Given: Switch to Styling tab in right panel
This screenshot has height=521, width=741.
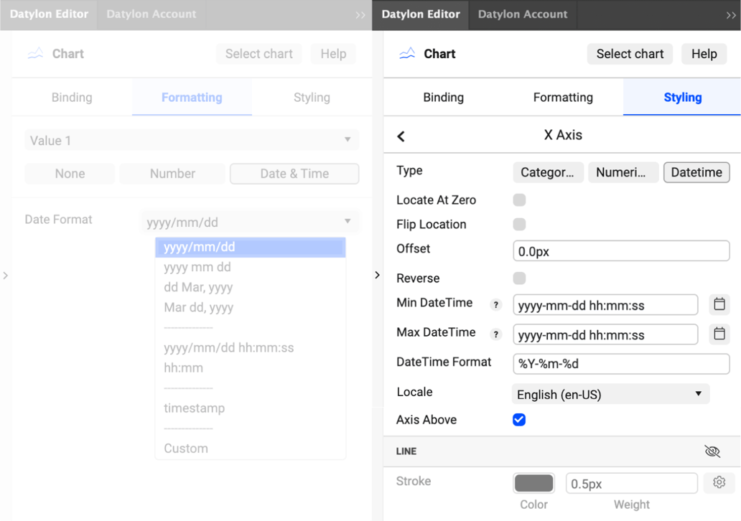Looking at the screenshot, I should [x=682, y=98].
